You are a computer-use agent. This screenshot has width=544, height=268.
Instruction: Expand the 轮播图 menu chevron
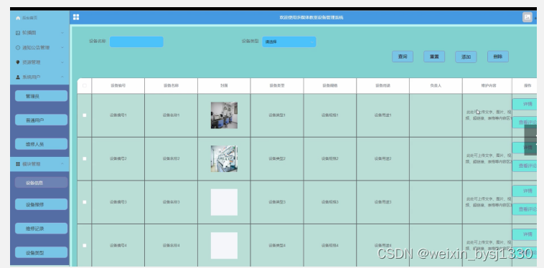click(x=62, y=33)
